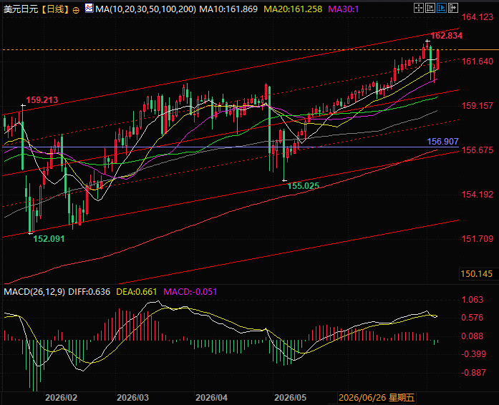Image resolution: width=499 pixels, height=405 pixels.
Task: Click the 162.834 high price marker
Action: point(447,35)
